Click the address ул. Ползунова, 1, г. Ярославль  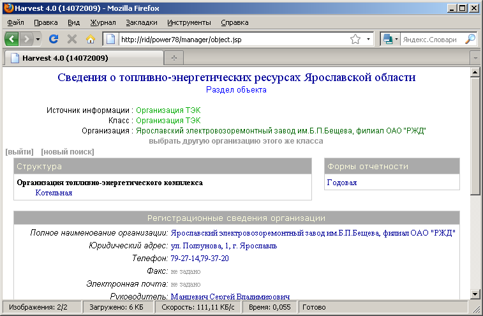click(x=224, y=246)
